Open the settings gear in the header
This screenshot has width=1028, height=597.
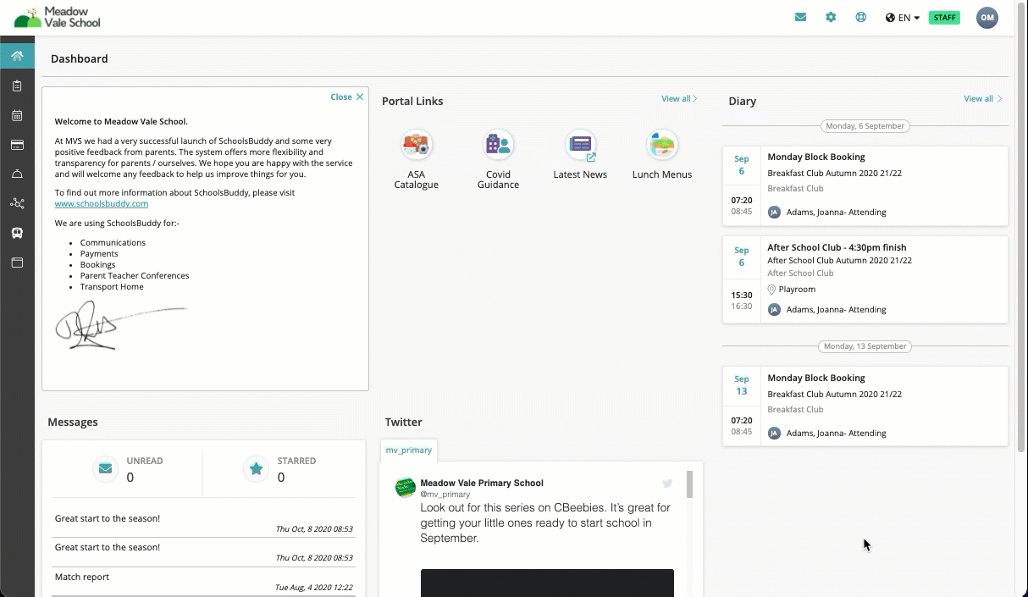pyautogui.click(x=831, y=17)
